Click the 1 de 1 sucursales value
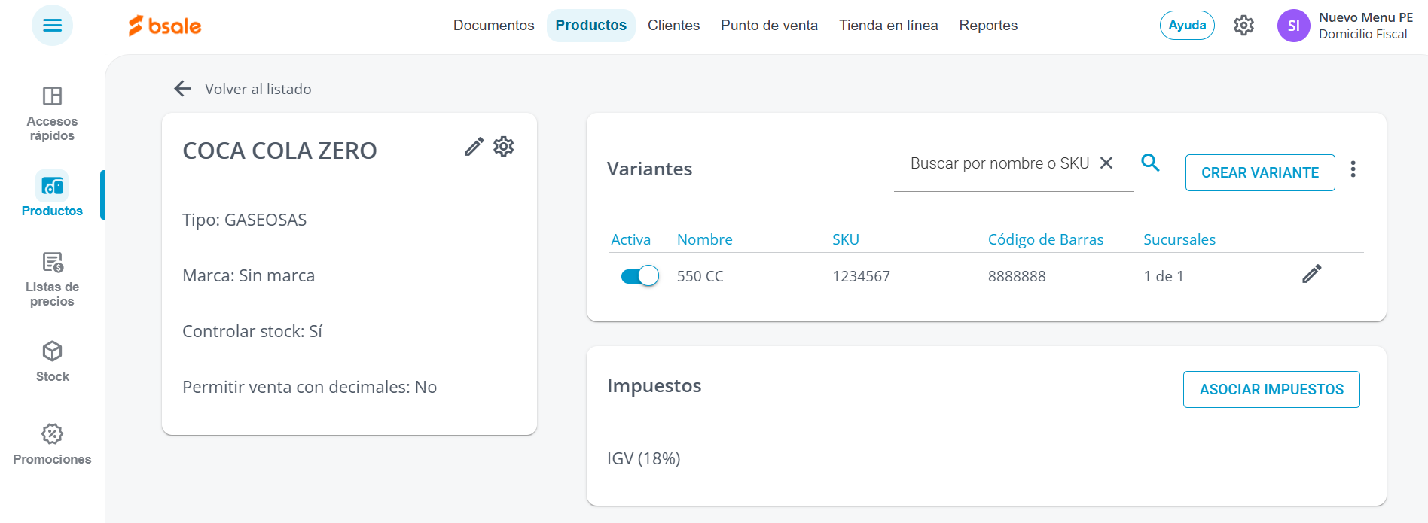1428x523 pixels. pyautogui.click(x=1164, y=276)
